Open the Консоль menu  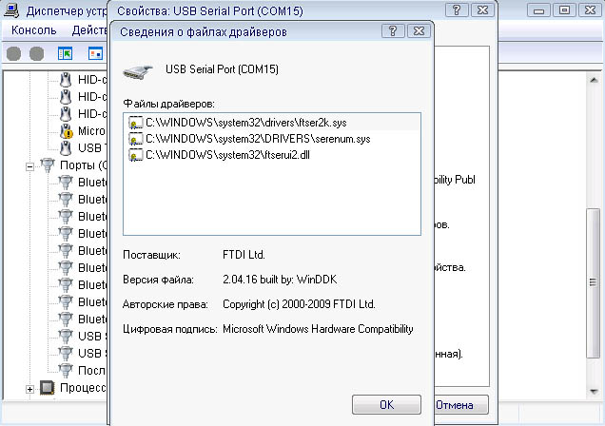pyautogui.click(x=34, y=30)
